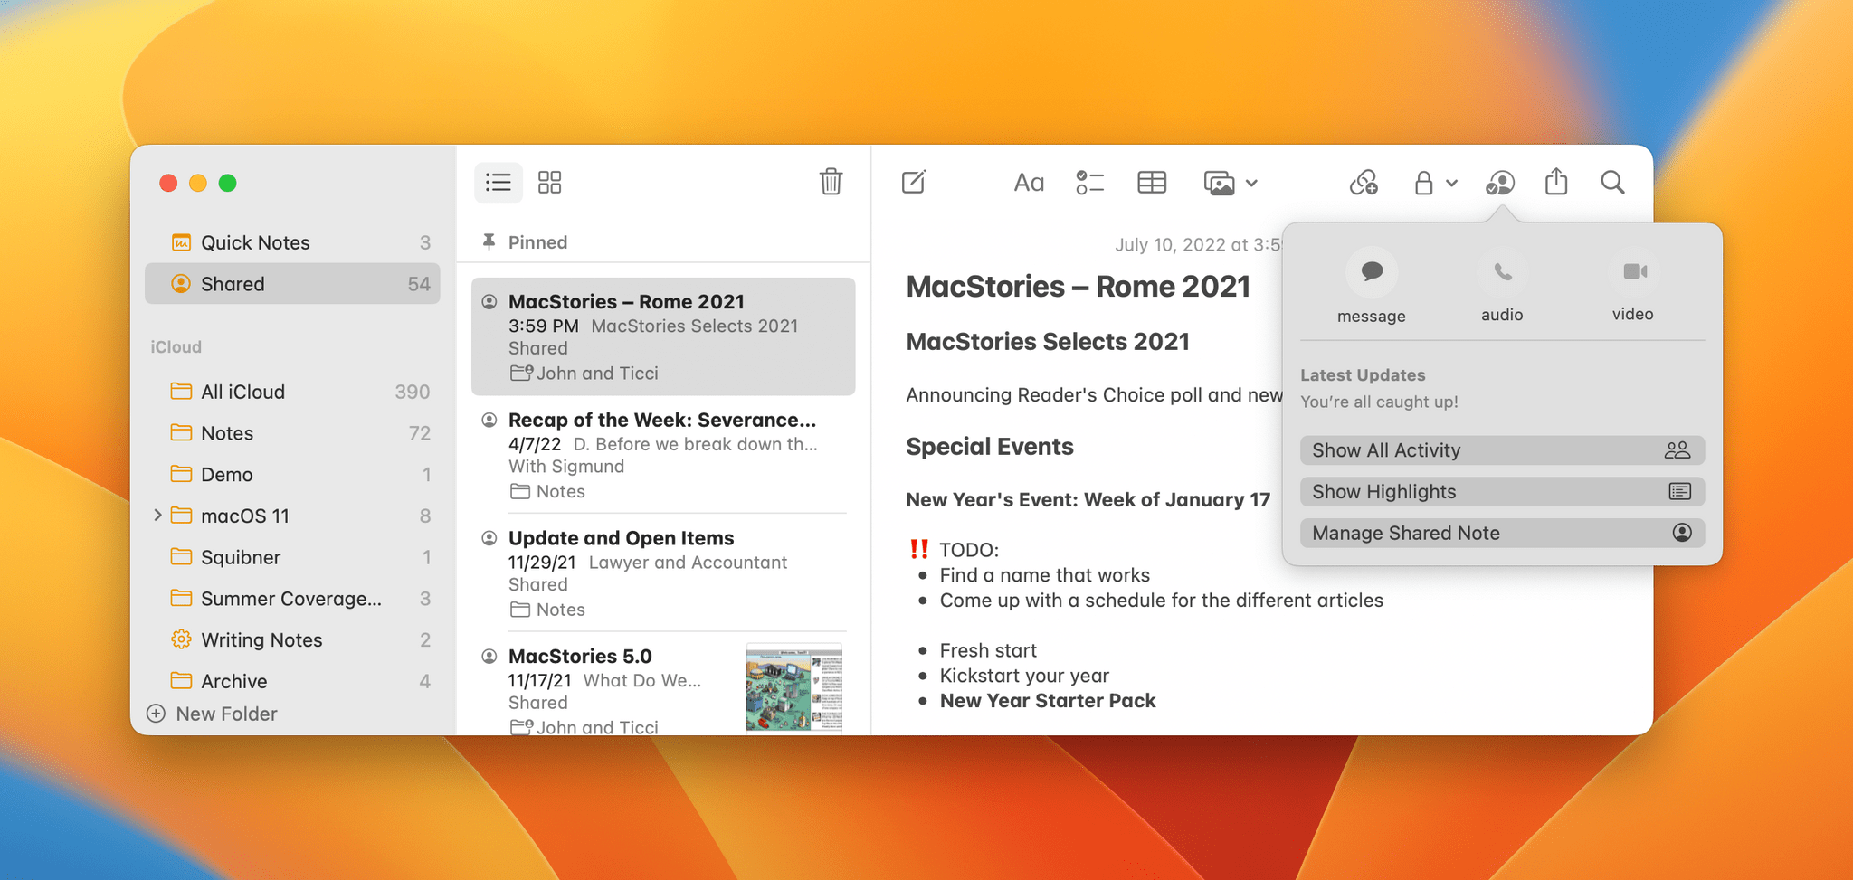1853x880 pixels.
Task: Insert a table using toolbar icon
Action: [1151, 183]
